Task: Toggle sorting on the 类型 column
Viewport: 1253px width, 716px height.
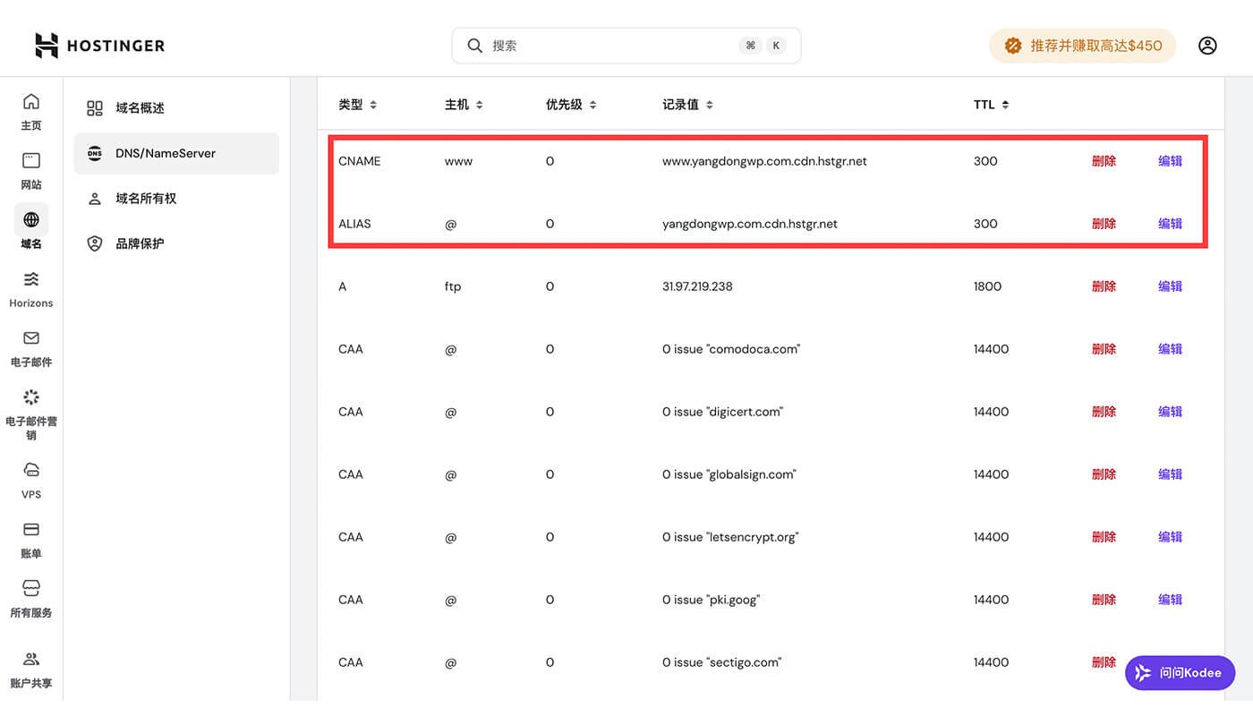Action: [x=356, y=104]
